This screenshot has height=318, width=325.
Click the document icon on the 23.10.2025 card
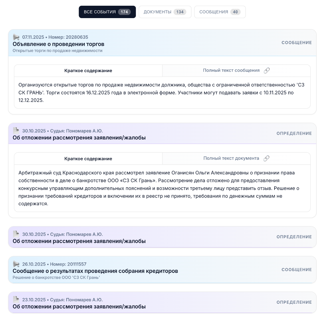point(16,299)
